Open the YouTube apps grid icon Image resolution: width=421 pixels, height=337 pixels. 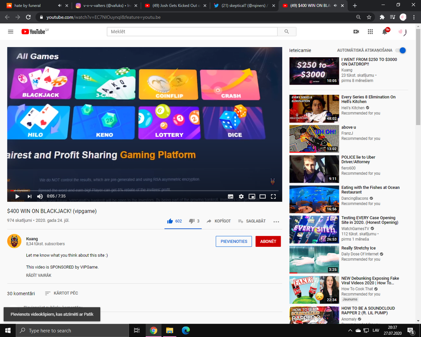click(x=370, y=32)
